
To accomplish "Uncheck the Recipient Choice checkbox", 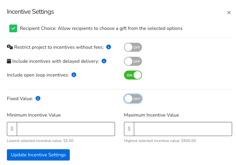I will (x=13, y=28).
